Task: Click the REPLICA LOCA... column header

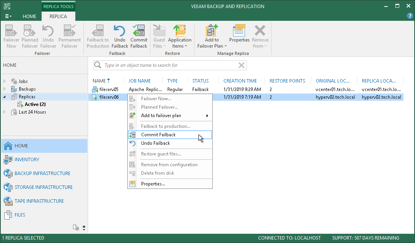Action: coord(379,81)
